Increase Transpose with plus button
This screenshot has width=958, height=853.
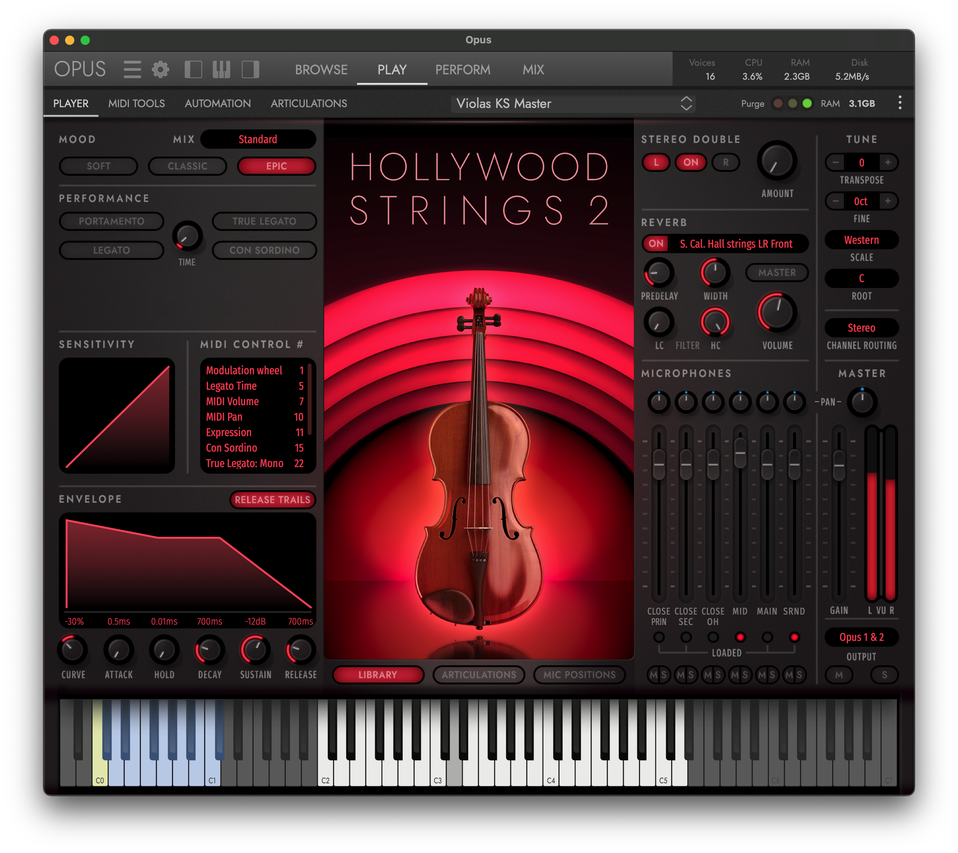[x=888, y=162]
